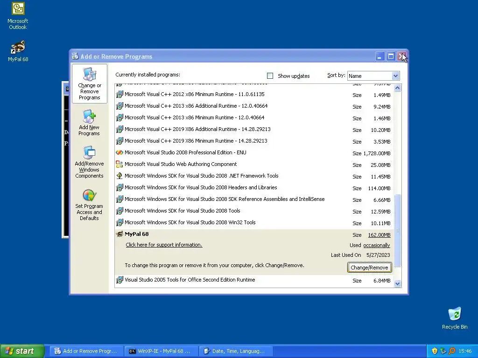The width and height of the screenshot is (478, 358).
Task: Click the SDK .NET Framework Tools icon
Action: pos(119,176)
